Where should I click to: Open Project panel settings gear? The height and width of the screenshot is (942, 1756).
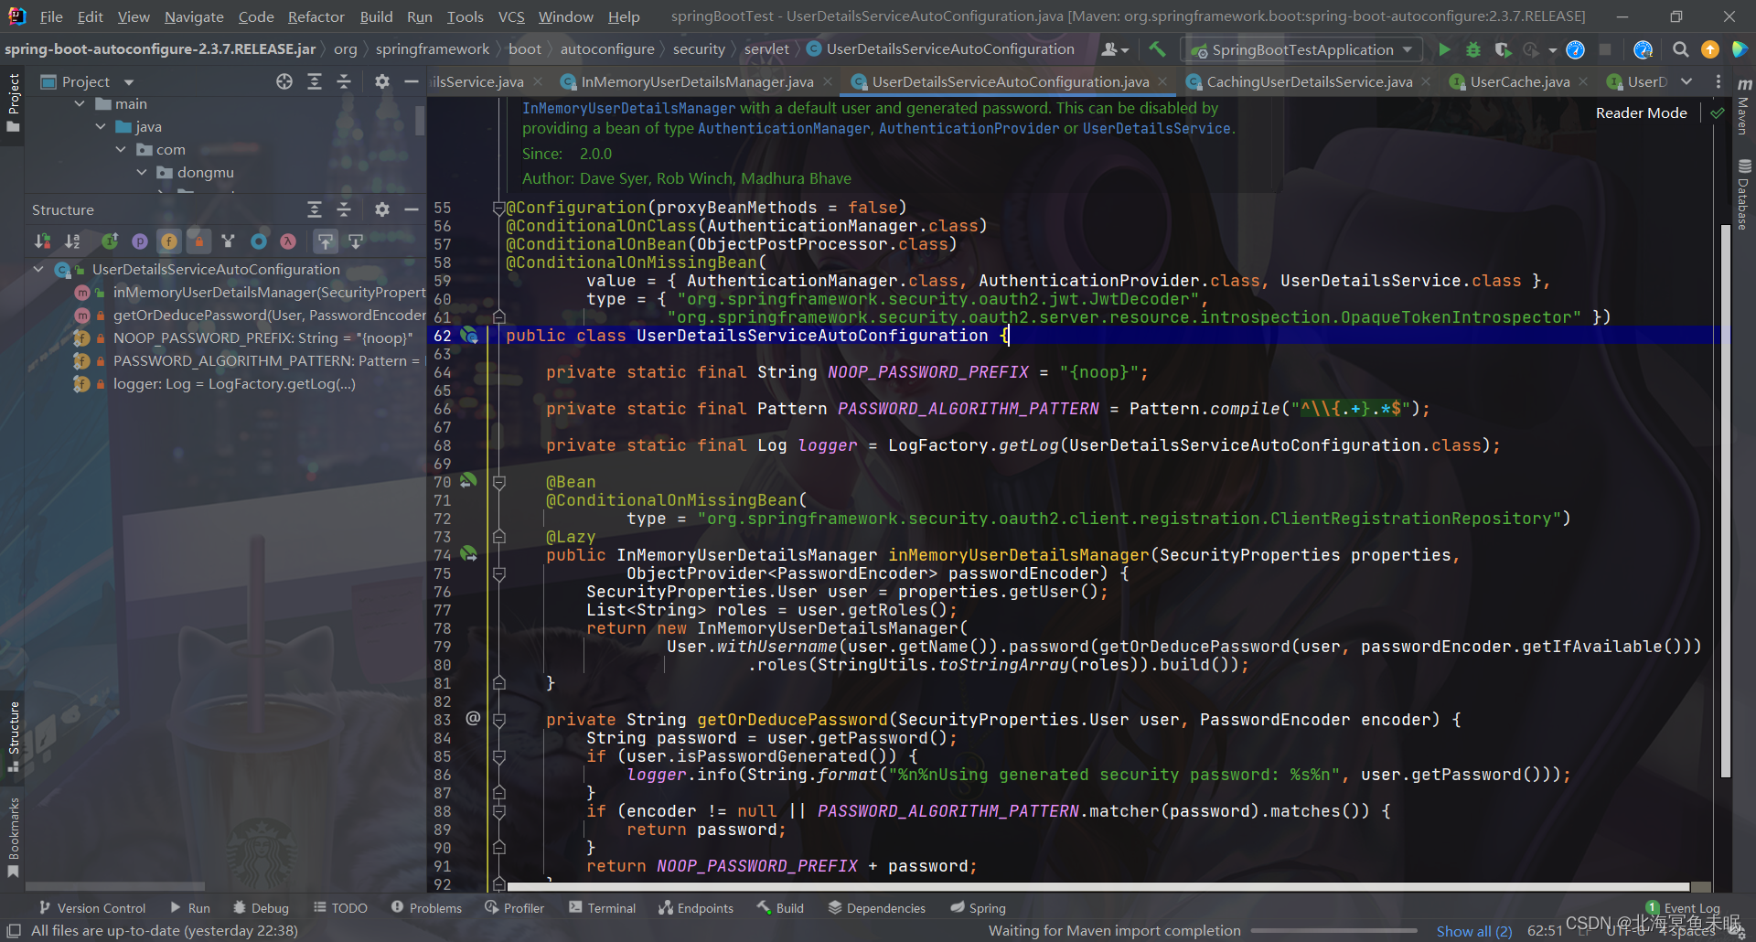click(x=382, y=81)
